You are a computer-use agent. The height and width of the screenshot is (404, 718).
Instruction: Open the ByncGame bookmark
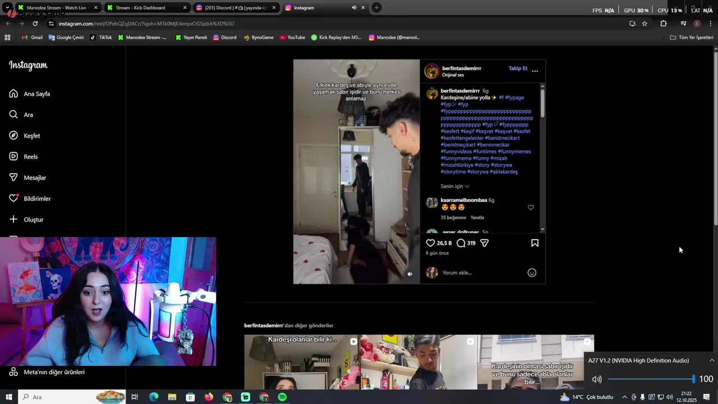point(259,38)
